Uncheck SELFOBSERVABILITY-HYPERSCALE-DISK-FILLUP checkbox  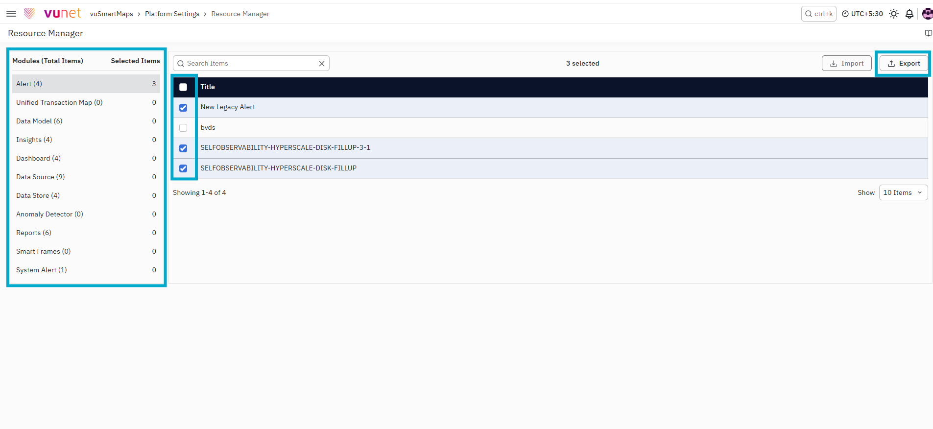pyautogui.click(x=183, y=168)
